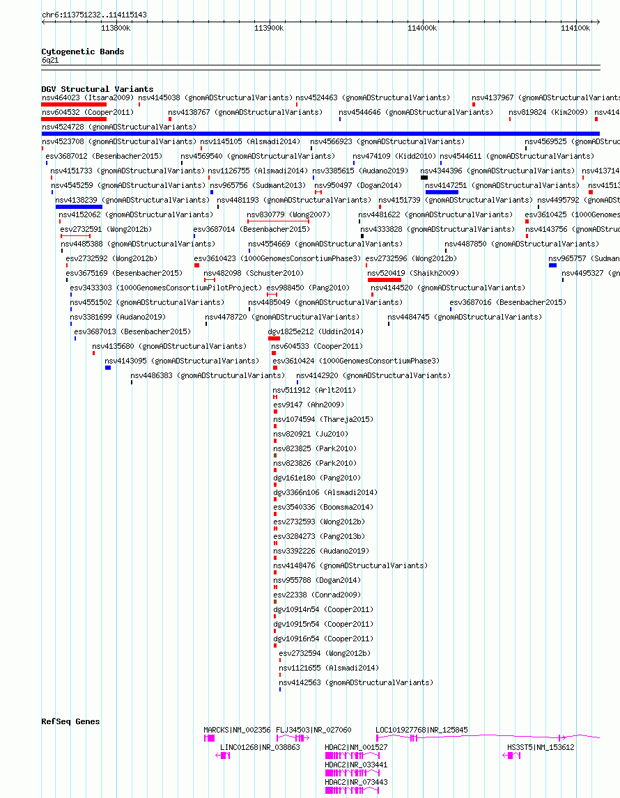Click the DGV Structural Variants track title
This screenshot has height=798, width=620.
pyautogui.click(x=98, y=89)
